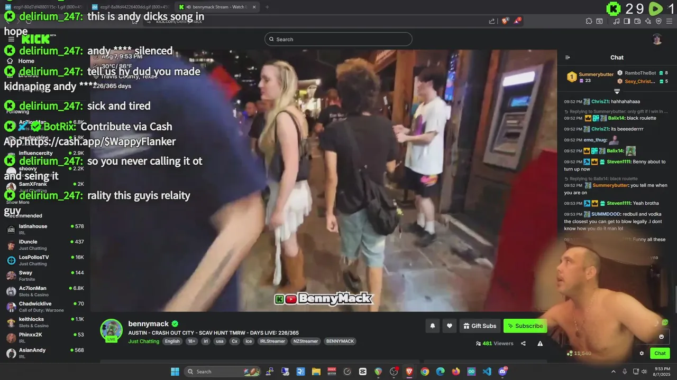
Task: Open keithlocks channel in sidebar
Action: [x=44, y=322]
